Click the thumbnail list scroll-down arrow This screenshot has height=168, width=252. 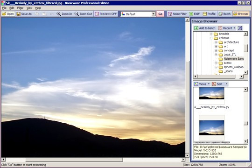(245, 141)
